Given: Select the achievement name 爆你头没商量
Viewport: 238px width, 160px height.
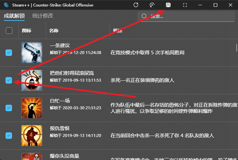Looking at the screenshot, I should coord(65,156).
